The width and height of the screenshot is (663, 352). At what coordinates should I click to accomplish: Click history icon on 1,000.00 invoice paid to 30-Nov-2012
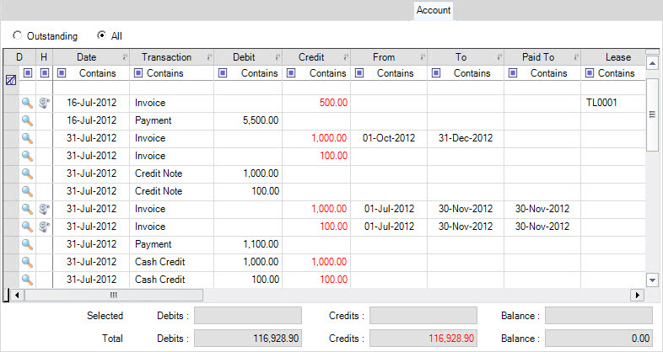pyautogui.click(x=44, y=209)
